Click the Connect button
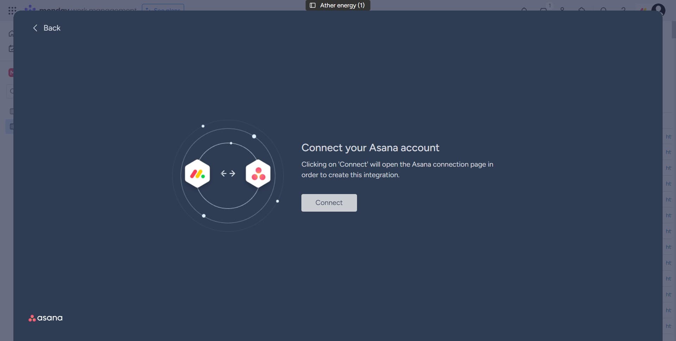The width and height of the screenshot is (676, 341). pyautogui.click(x=329, y=202)
